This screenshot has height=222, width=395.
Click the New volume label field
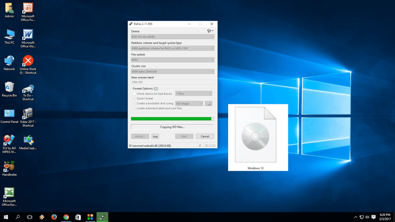pyautogui.click(x=172, y=82)
